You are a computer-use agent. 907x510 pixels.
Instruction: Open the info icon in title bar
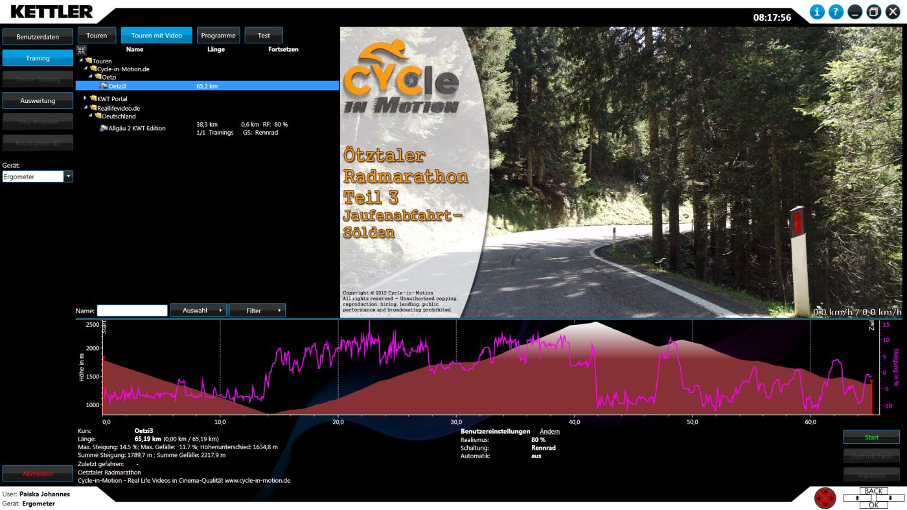817,12
